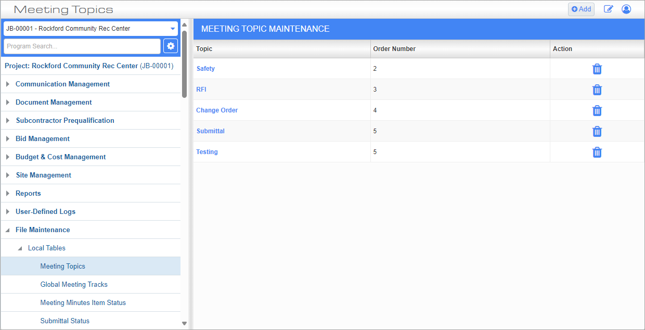Image resolution: width=645 pixels, height=330 pixels.
Task: Open the Safety topic link
Action: [x=205, y=69]
